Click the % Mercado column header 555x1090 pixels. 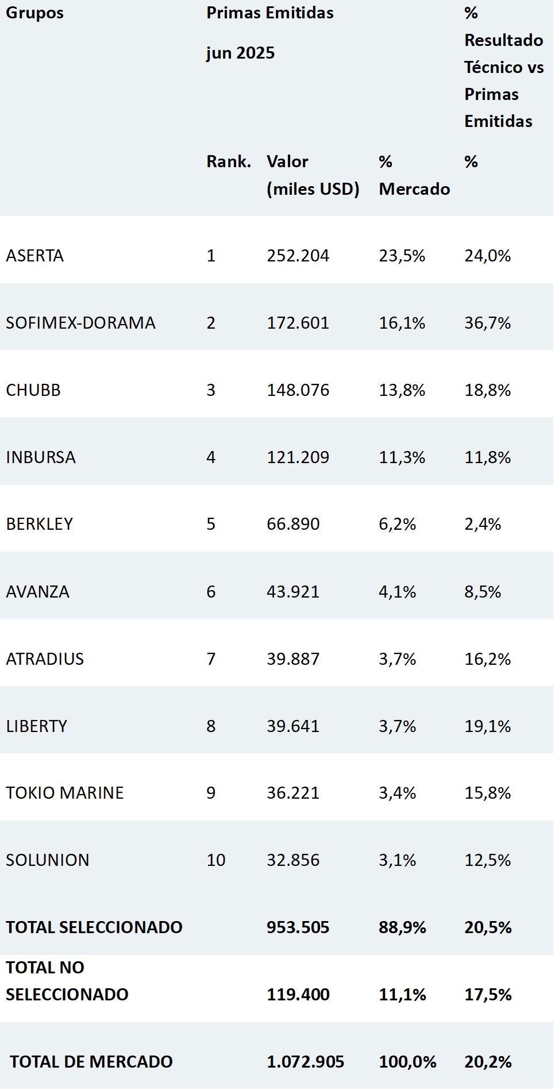coord(414,175)
